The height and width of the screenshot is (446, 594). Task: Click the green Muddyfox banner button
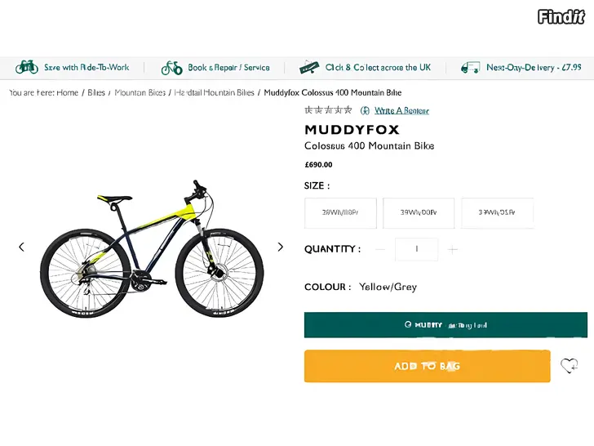tap(445, 324)
